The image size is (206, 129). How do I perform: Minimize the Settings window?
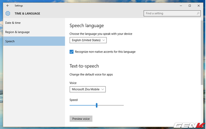point(181,6)
